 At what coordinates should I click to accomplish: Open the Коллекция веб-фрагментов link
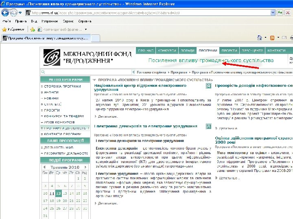[x=60, y=30]
